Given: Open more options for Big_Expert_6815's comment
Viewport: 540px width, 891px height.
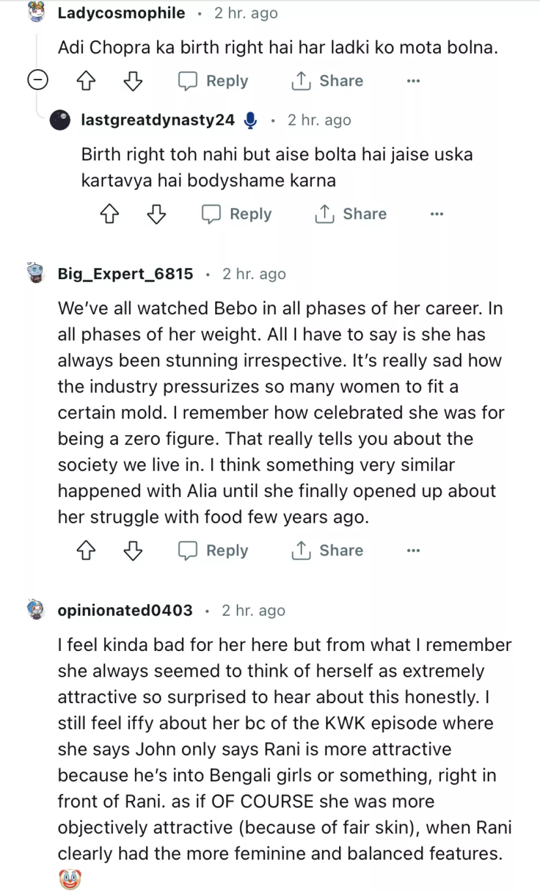Looking at the screenshot, I should click(x=413, y=551).
